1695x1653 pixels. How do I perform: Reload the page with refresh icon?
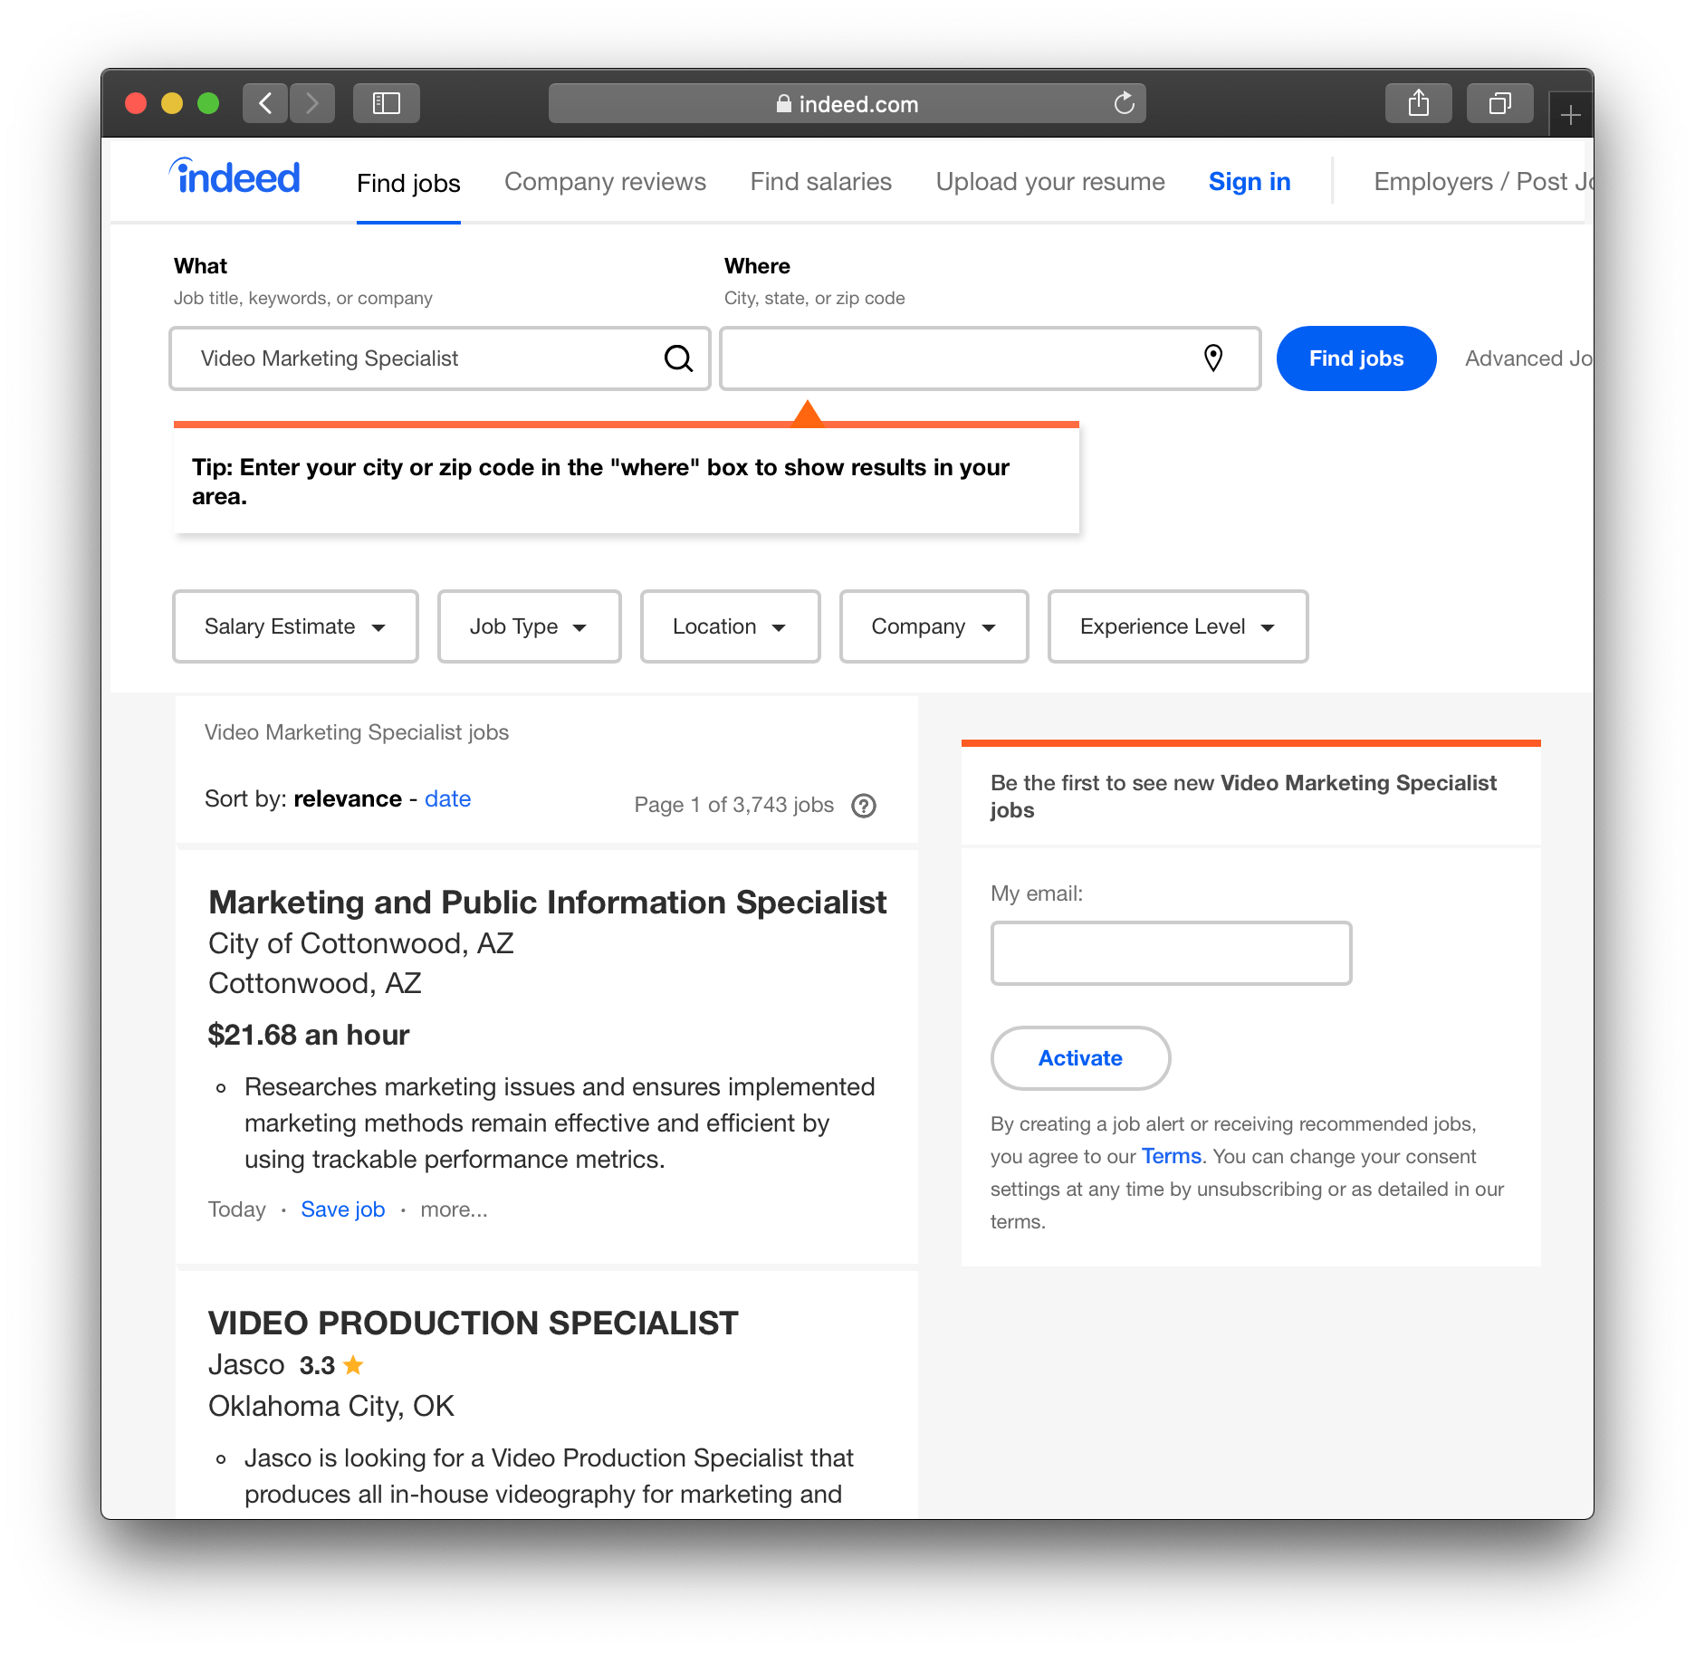(1124, 104)
